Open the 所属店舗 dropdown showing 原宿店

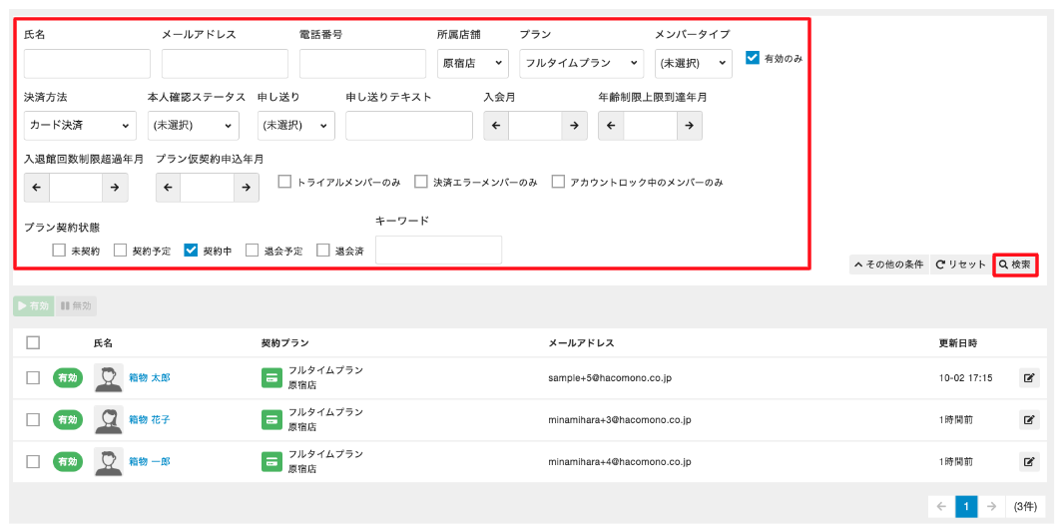pos(472,64)
